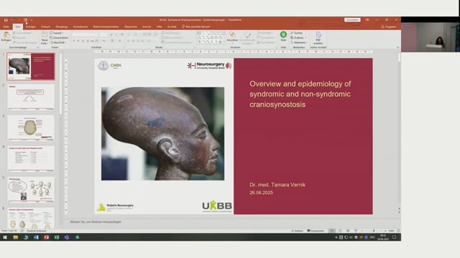The height and width of the screenshot is (258, 460).
Task: Click the zoom slider in status bar
Action: [x=374, y=231]
